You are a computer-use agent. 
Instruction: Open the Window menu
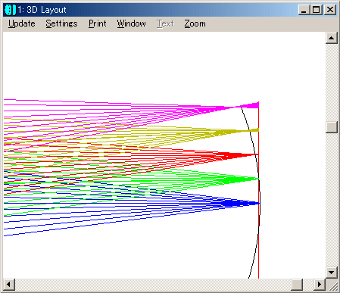click(x=131, y=23)
